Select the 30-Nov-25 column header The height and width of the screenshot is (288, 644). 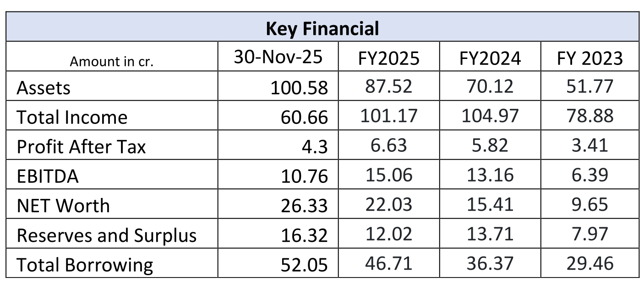point(278,57)
